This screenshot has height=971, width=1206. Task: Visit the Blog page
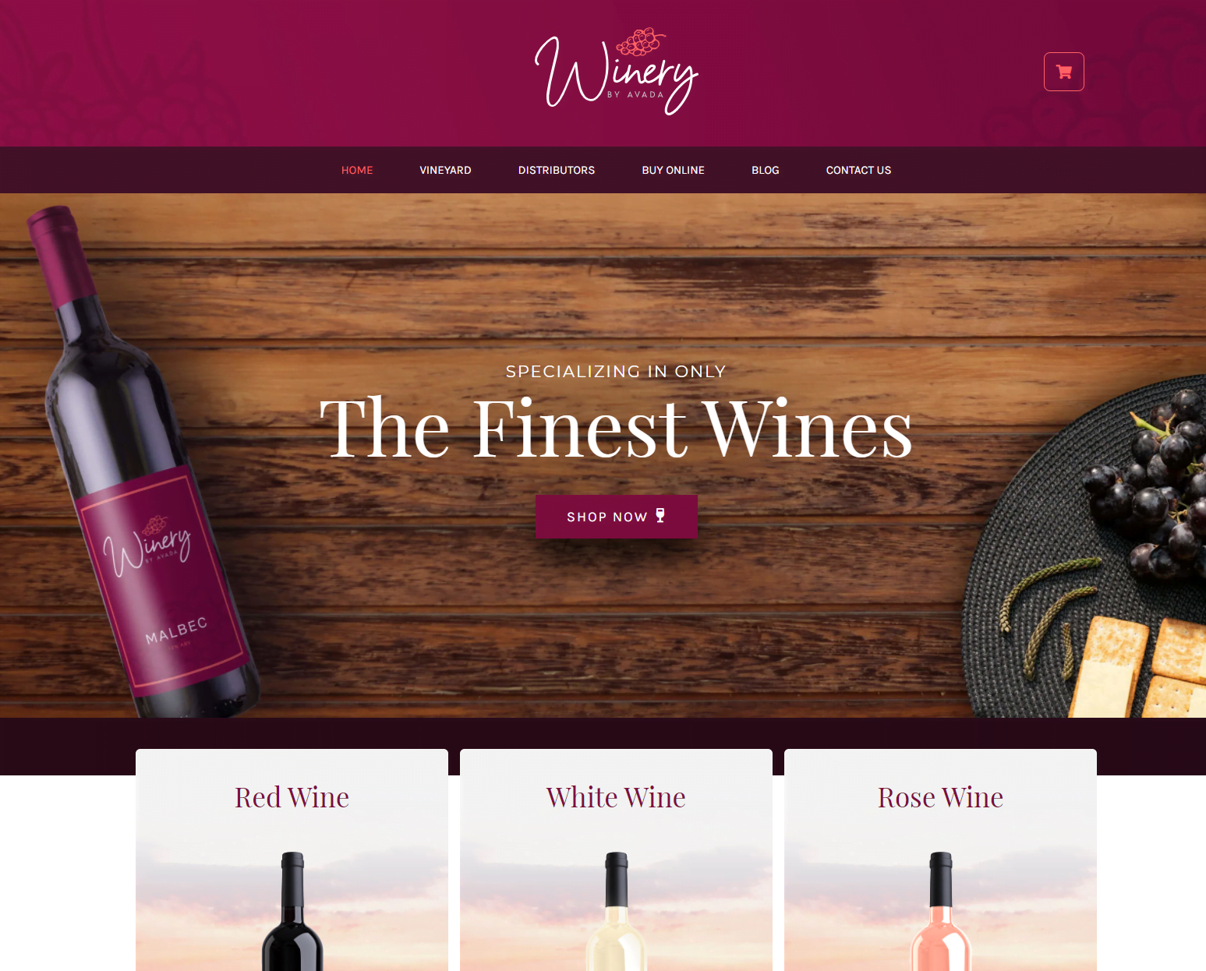766,170
